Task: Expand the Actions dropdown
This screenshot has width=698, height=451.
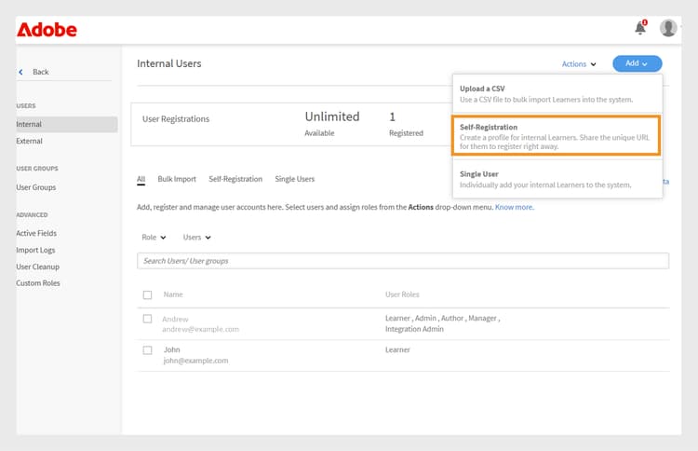Action: 579,64
